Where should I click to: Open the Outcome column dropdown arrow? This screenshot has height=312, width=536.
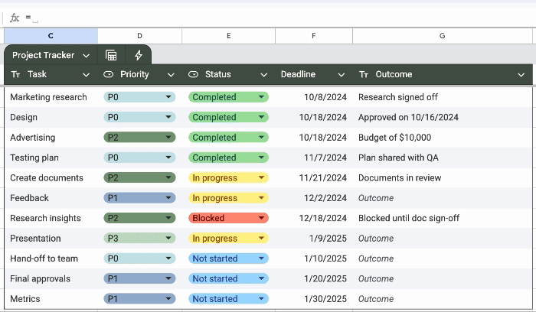tap(521, 75)
